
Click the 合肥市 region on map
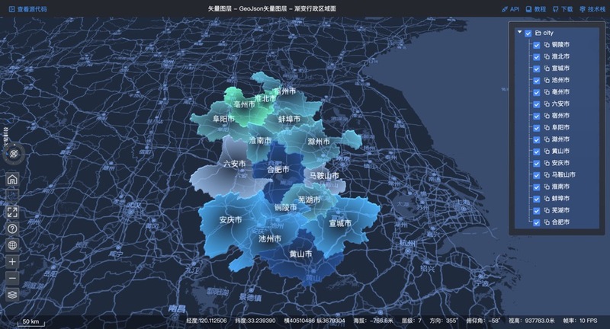278,170
